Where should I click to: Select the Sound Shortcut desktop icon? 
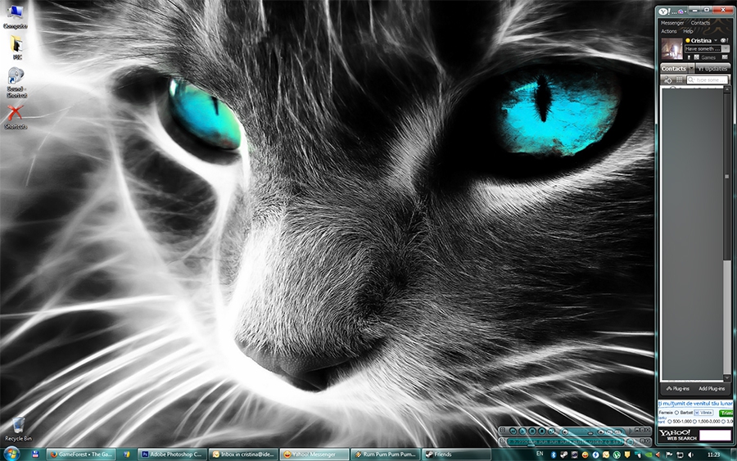pyautogui.click(x=16, y=83)
